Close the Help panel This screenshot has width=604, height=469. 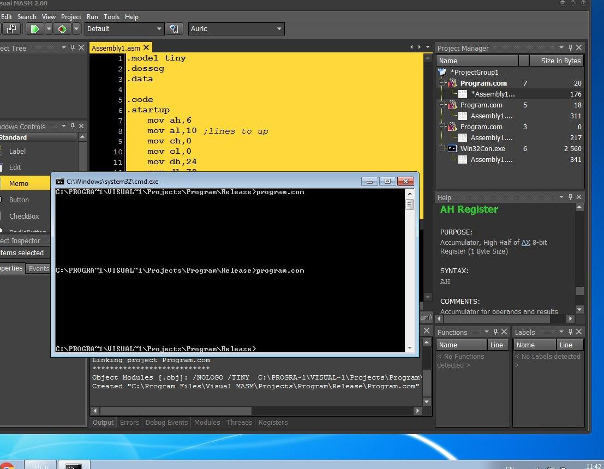(579, 197)
